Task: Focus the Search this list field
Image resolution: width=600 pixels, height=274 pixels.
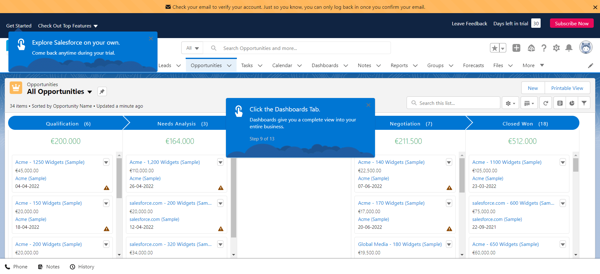Action: (453, 103)
